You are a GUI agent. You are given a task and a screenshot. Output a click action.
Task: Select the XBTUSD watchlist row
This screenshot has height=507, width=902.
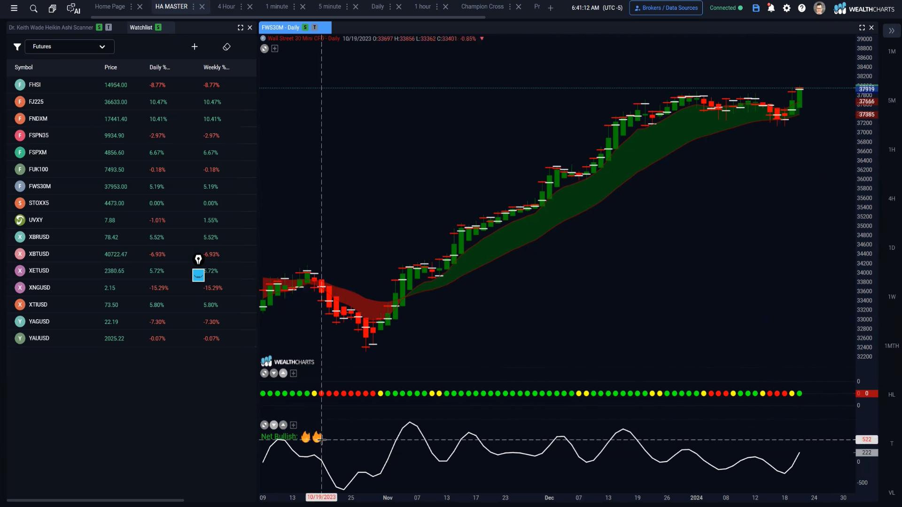(x=132, y=254)
